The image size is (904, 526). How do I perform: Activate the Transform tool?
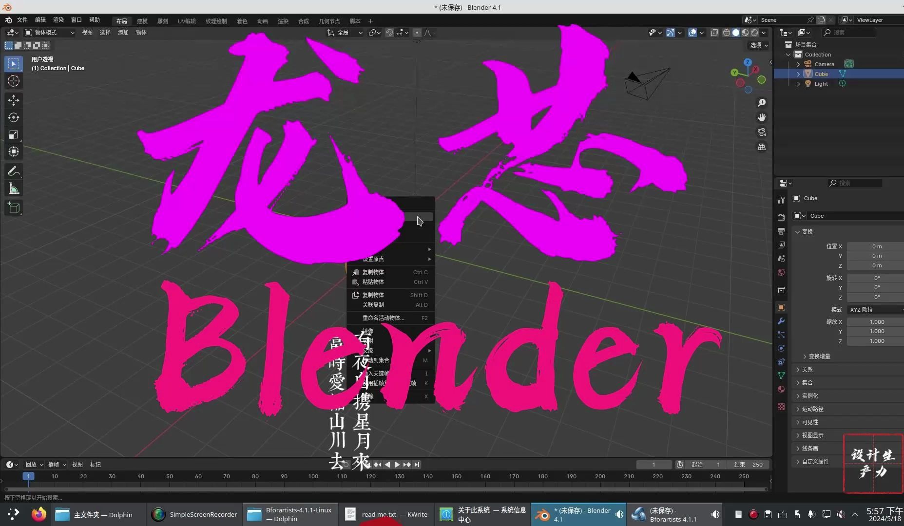point(14,151)
